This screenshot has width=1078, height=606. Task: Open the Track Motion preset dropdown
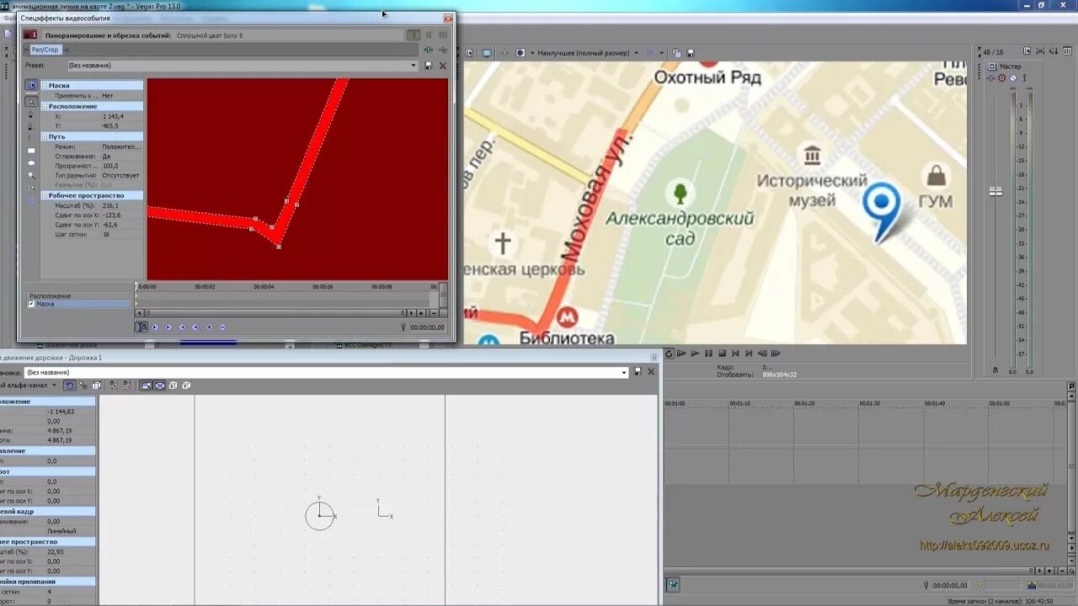624,371
